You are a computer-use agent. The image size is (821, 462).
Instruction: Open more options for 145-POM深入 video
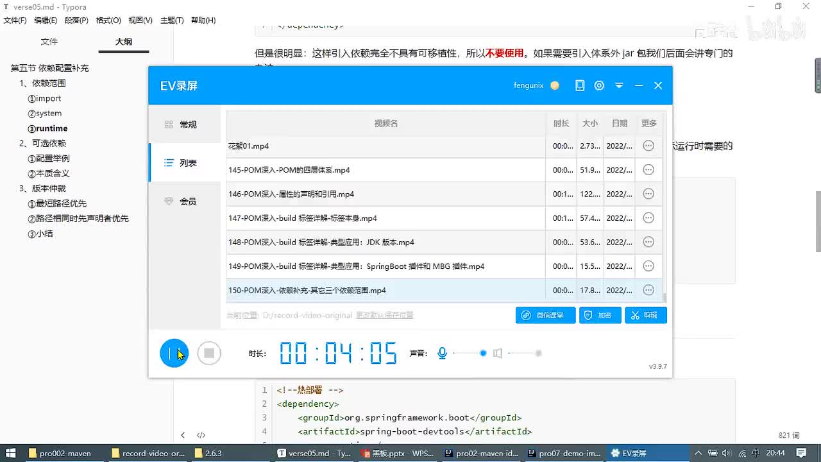tap(648, 170)
